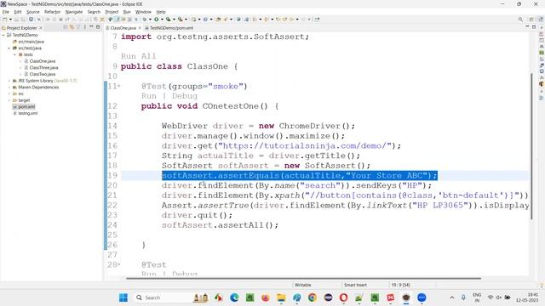The height and width of the screenshot is (306, 545).
Task: Open the Refactor menu
Action: pyautogui.click(x=52, y=12)
